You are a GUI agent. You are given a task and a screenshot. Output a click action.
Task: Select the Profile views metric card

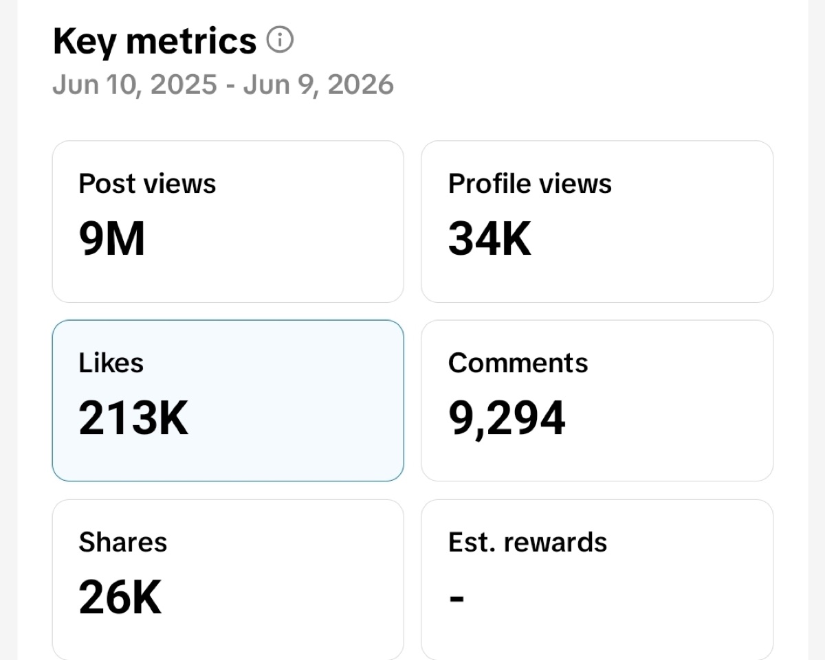(x=597, y=222)
